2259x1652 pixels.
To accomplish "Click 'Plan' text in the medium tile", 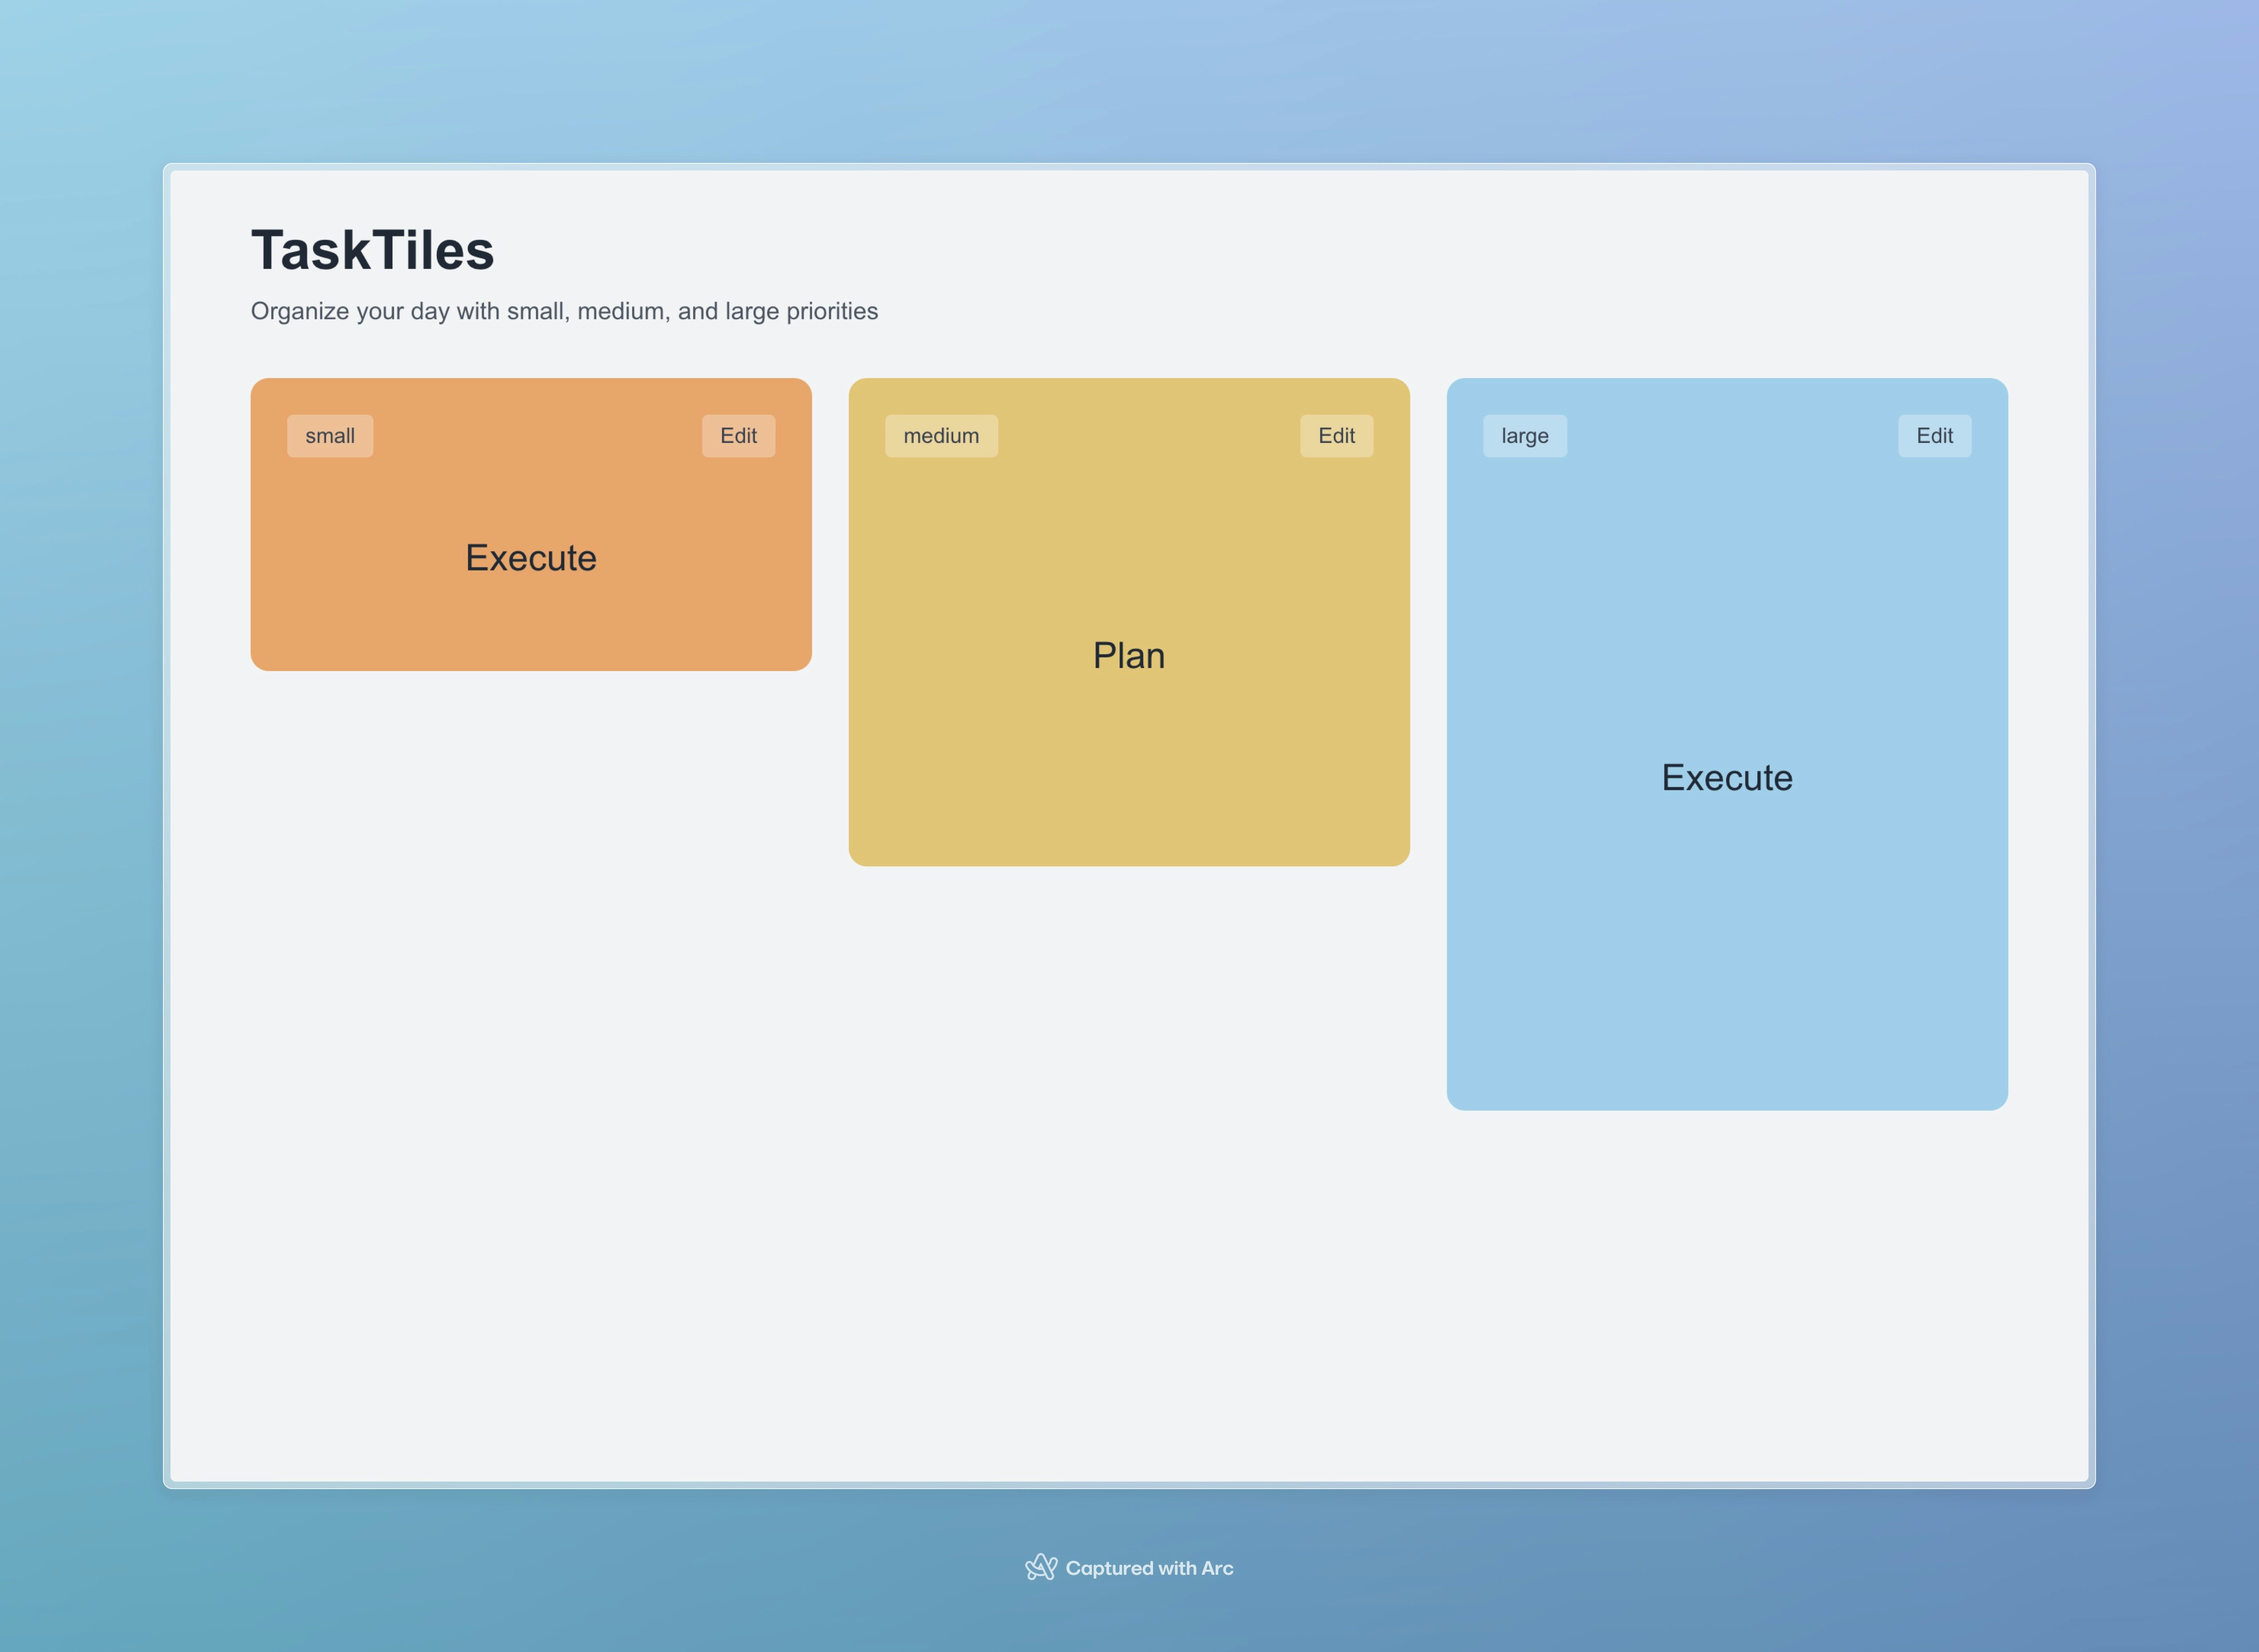I will (x=1129, y=656).
